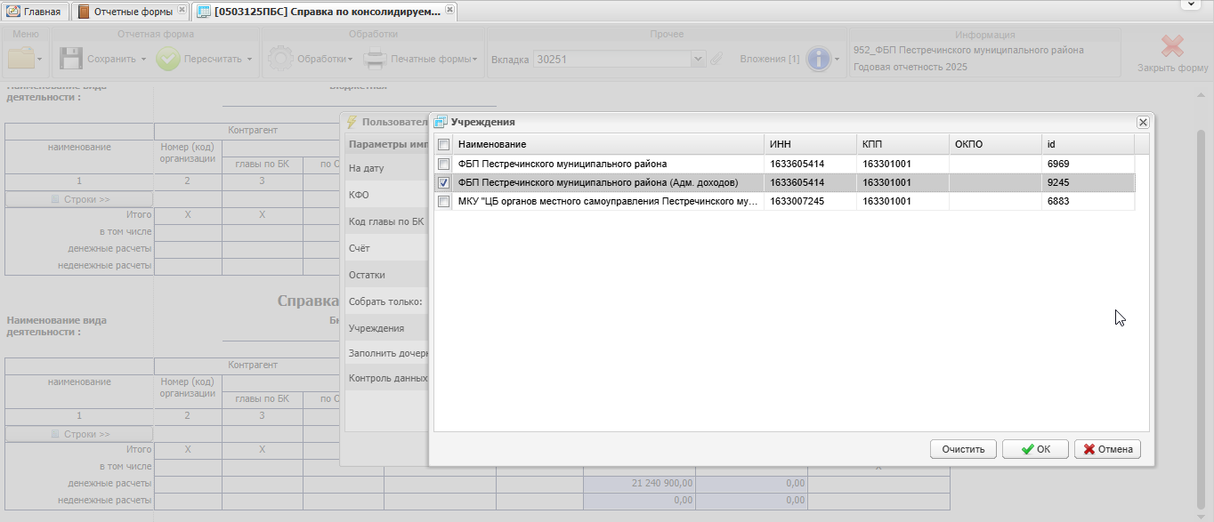Open the Меню folder icon
The width and height of the screenshot is (1214, 522).
(21, 59)
